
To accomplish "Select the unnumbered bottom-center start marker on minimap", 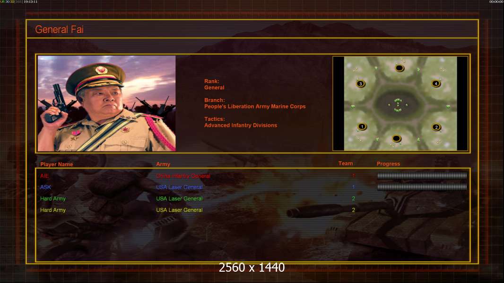I will coord(396,139).
